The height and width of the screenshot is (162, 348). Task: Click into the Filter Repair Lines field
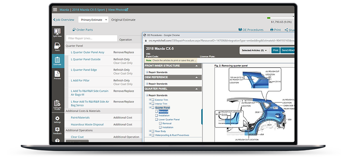[92, 38]
